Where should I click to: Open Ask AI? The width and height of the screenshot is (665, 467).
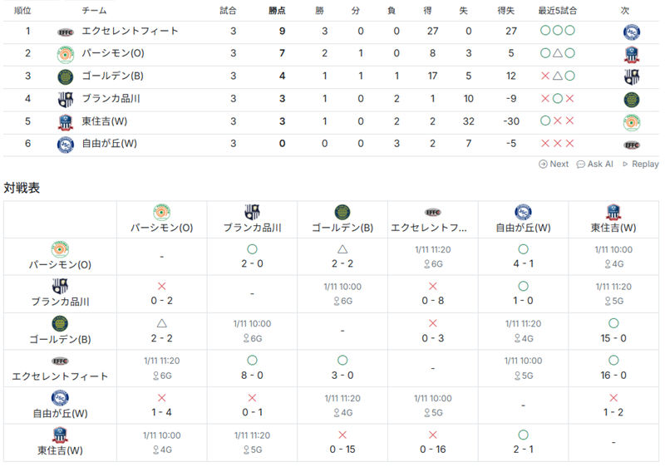[594, 165]
